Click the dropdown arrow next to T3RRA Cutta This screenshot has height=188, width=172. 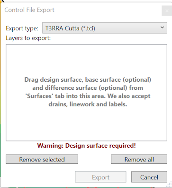pos(162,28)
